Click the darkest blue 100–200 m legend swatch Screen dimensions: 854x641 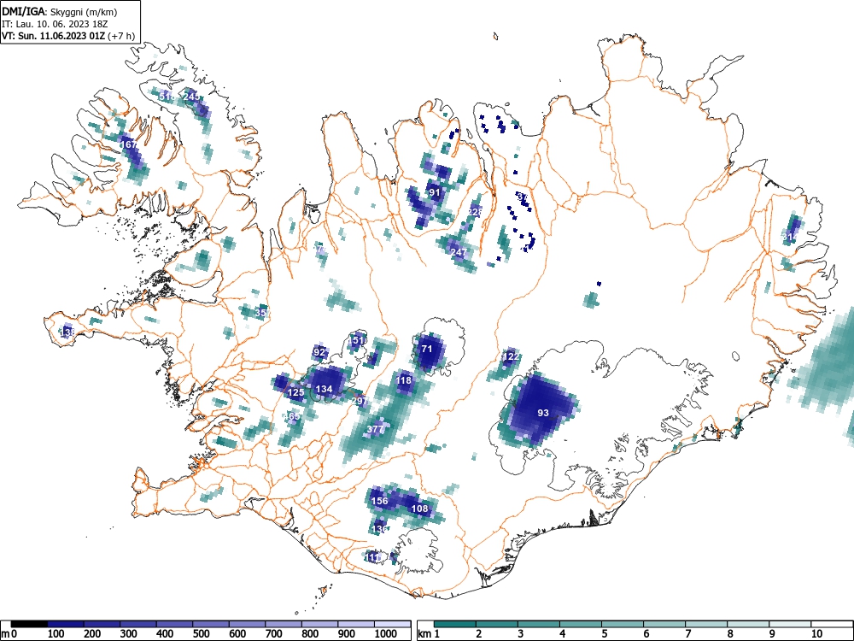(x=66, y=624)
